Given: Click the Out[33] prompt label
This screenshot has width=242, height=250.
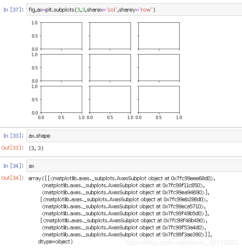Looking at the screenshot, I should click(x=12, y=148).
